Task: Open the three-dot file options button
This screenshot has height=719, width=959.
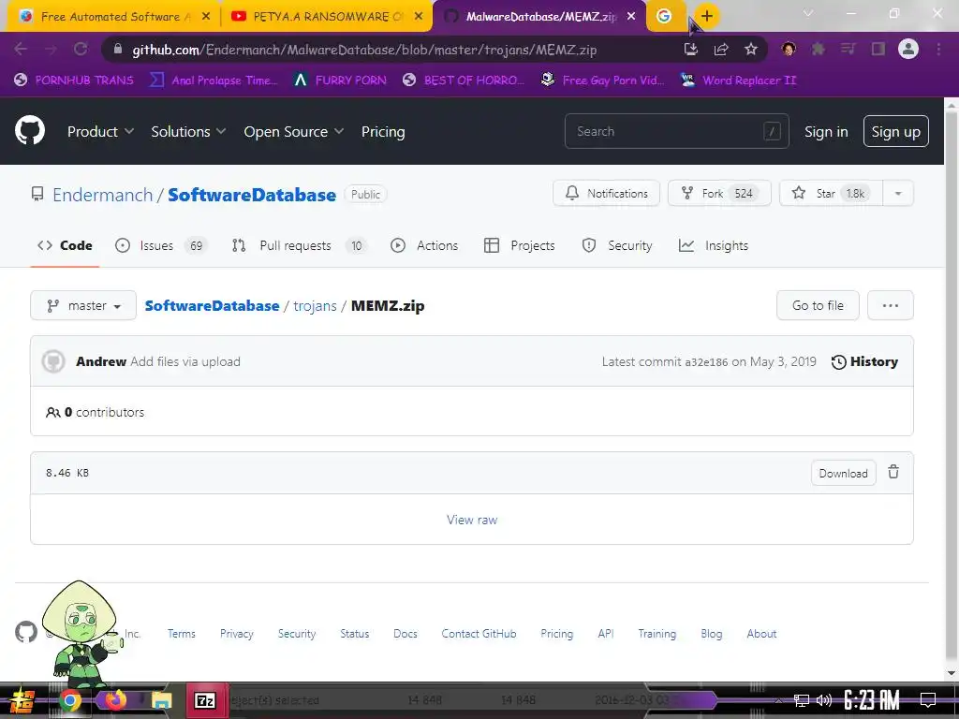Action: pyautogui.click(x=891, y=305)
